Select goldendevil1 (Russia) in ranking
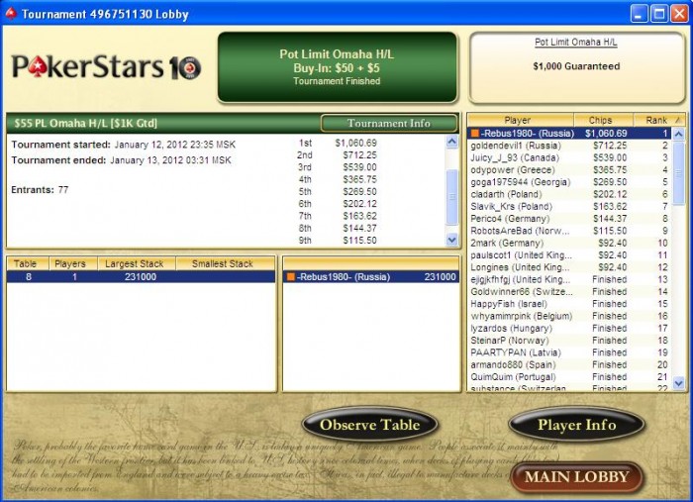 pyautogui.click(x=569, y=146)
